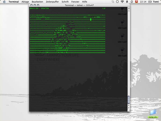
Task: Click the user name Tomi
Action: click(156, 2)
